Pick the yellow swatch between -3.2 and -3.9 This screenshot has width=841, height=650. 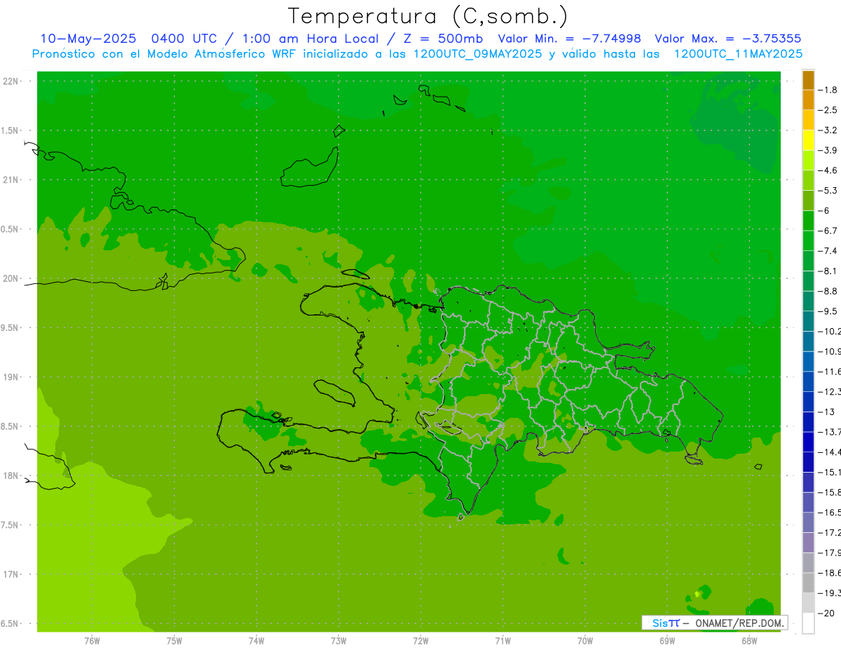808,140
